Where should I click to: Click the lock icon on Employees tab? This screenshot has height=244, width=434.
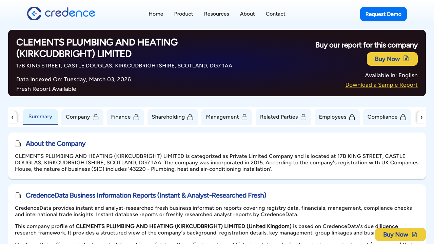pyautogui.click(x=351, y=117)
